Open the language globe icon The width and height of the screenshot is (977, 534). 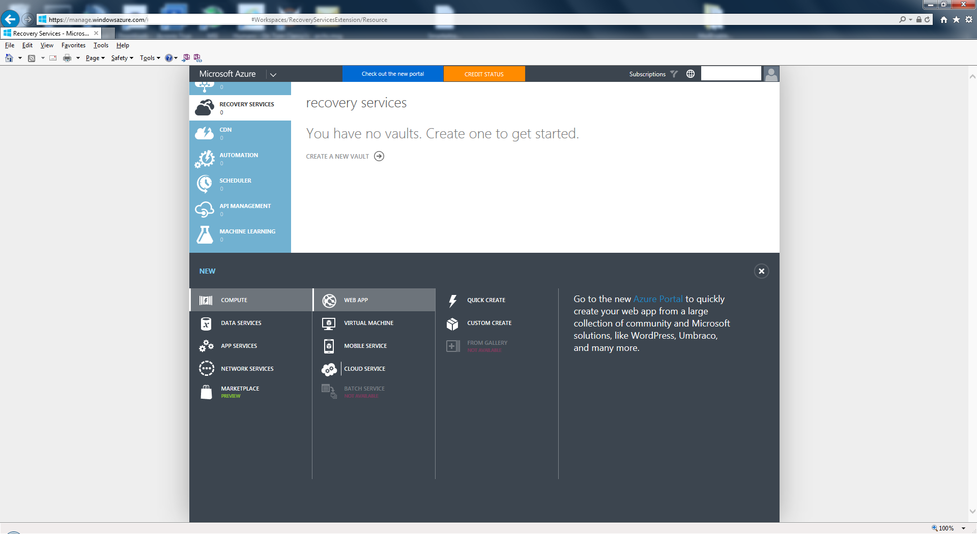point(691,74)
